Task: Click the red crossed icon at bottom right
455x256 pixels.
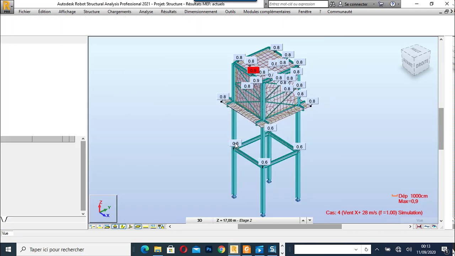Action: pos(419,226)
